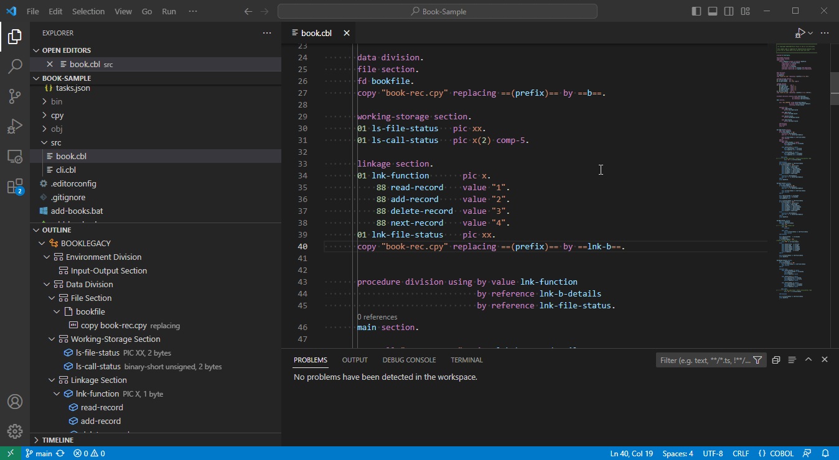Open the Manage gear menu
839x460 pixels.
point(15,431)
